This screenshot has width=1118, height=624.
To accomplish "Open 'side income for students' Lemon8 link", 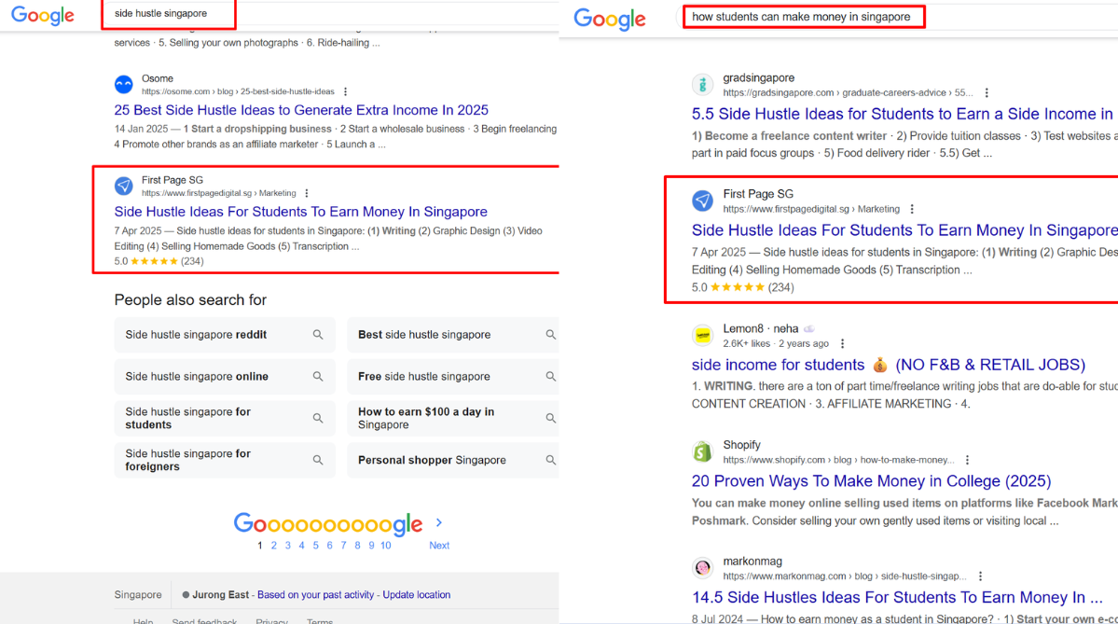I will click(x=889, y=365).
